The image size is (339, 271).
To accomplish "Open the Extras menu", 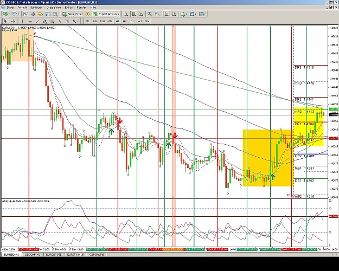I will click(69, 8).
